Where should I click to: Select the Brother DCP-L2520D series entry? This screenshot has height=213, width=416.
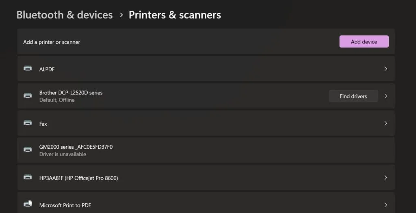71,93
